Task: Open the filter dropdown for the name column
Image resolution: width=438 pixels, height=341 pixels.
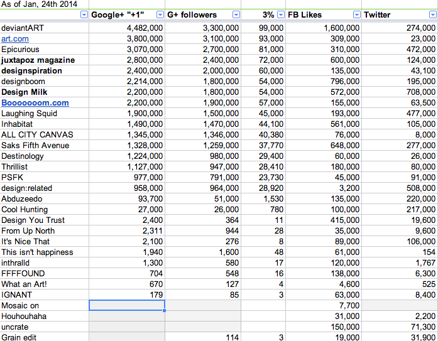Action: [x=84, y=15]
